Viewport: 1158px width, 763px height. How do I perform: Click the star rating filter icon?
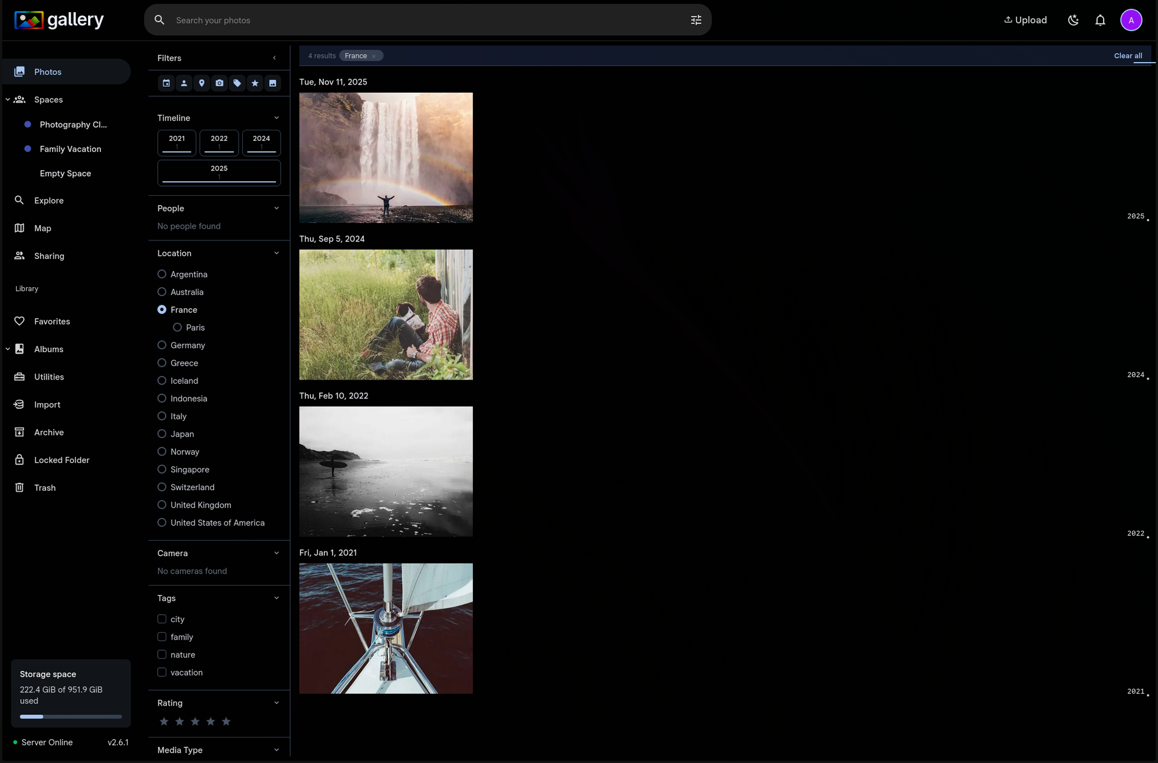[255, 83]
